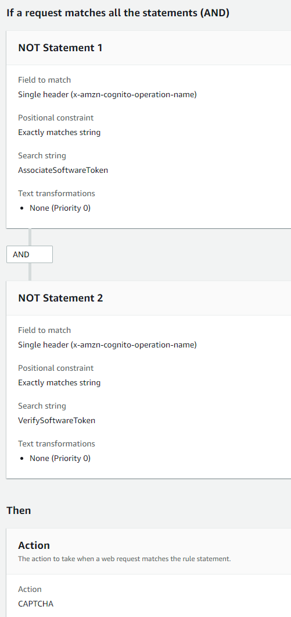Click Statement 2's 'Positional constraint' label
This screenshot has width=291, height=617.
pos(56,368)
